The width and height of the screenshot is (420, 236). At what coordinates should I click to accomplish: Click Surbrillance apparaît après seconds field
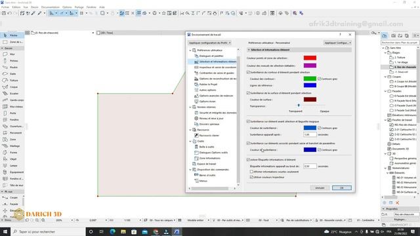pyautogui.click(x=310, y=134)
